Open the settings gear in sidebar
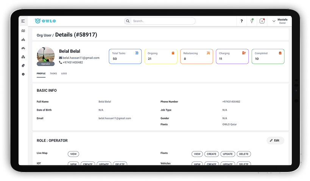 [x=23, y=74]
